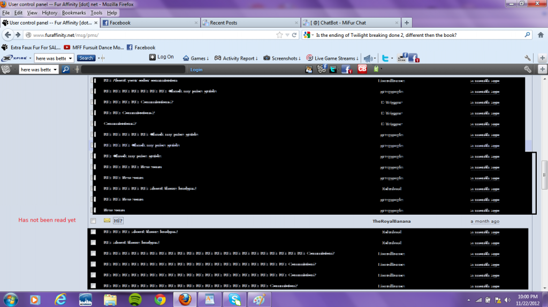The width and height of the screenshot is (548, 307).
Task: Click the photo icon on the dark toolbar
Action: 309,69
